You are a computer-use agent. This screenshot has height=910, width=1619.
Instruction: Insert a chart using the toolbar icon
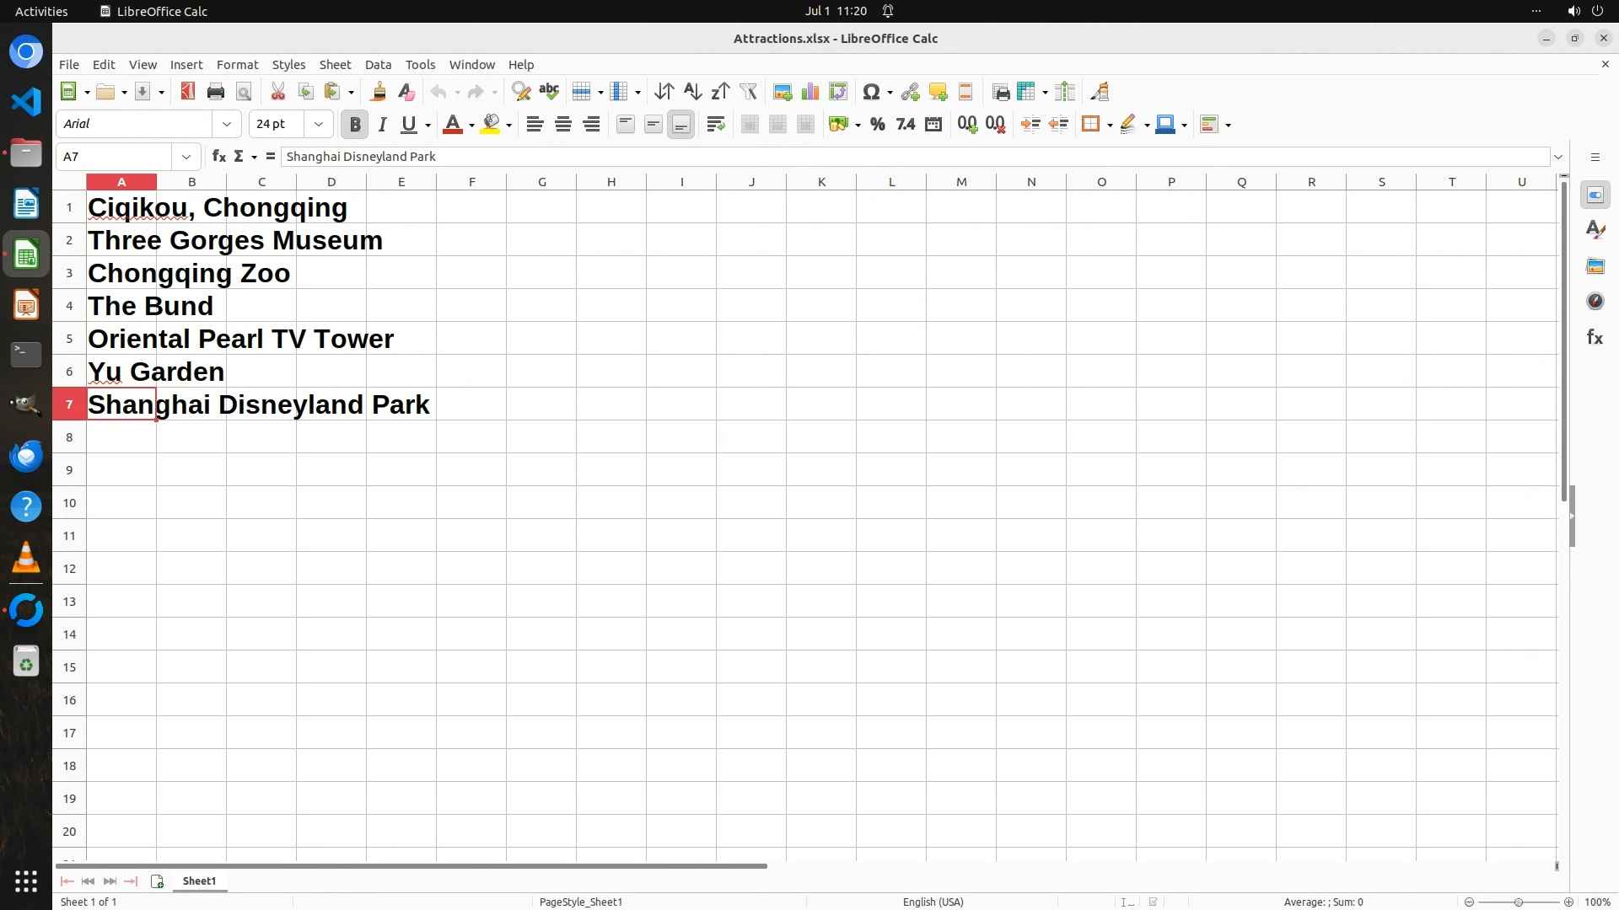810,92
